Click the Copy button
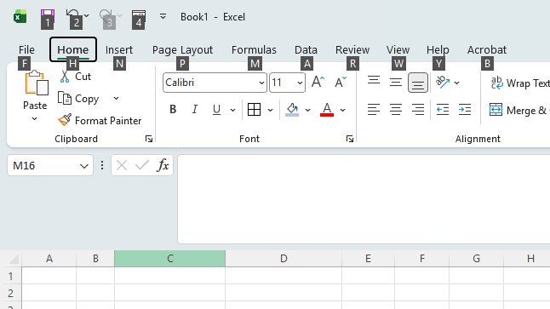The width and height of the screenshot is (550, 309). click(78, 99)
